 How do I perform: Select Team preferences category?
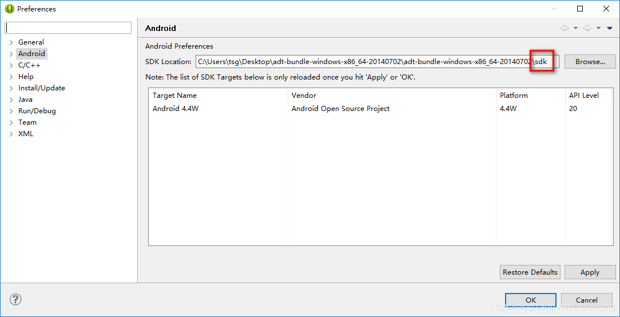(27, 122)
